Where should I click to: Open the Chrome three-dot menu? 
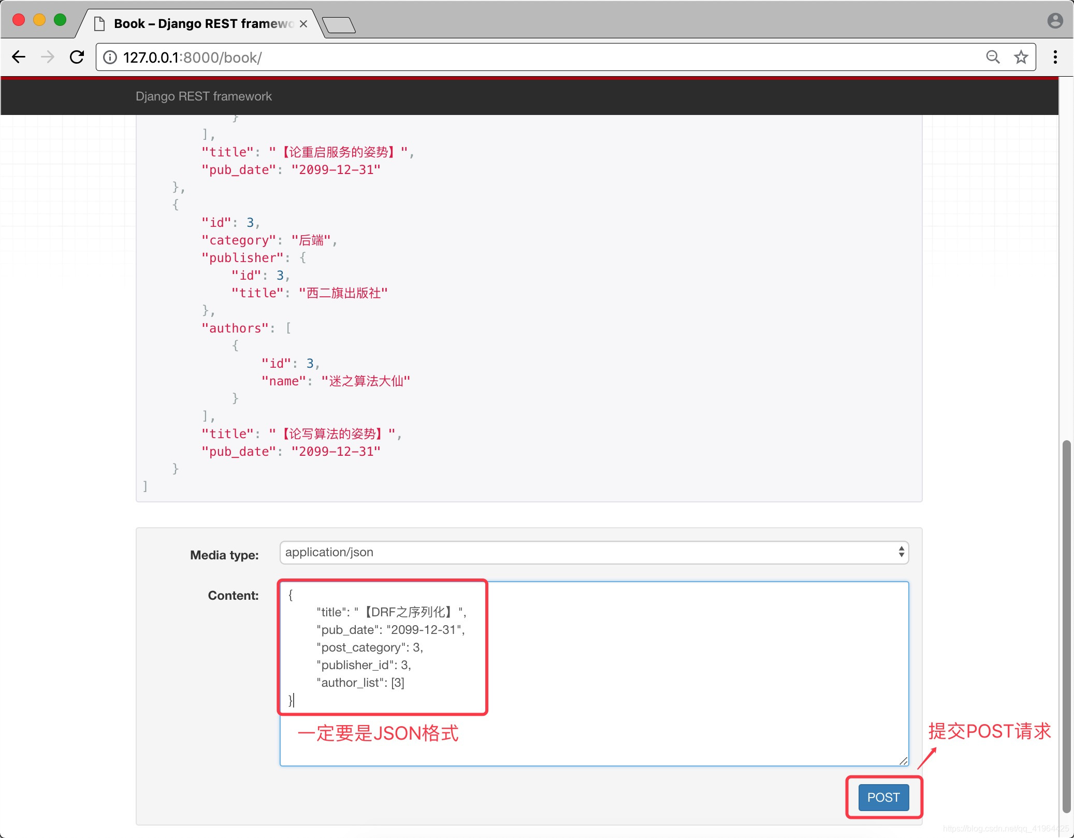point(1055,57)
